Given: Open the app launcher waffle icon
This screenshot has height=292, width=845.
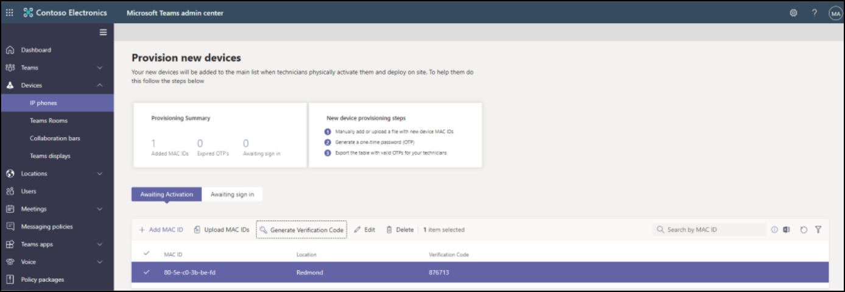Looking at the screenshot, I should (10, 13).
